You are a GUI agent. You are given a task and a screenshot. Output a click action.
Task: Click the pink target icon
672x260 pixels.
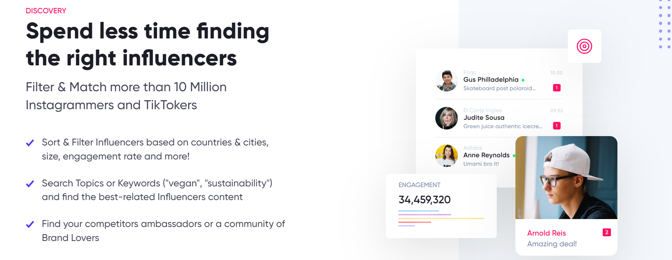point(584,46)
